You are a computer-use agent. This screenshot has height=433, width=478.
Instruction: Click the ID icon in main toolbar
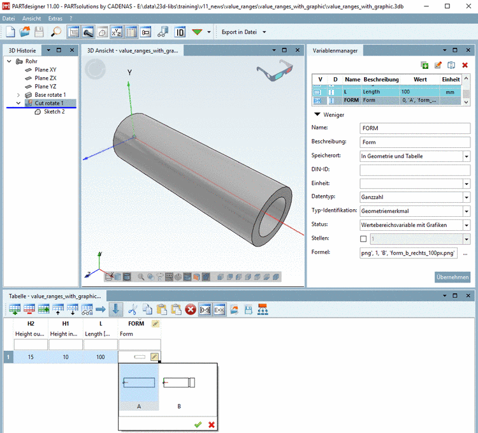point(180,32)
